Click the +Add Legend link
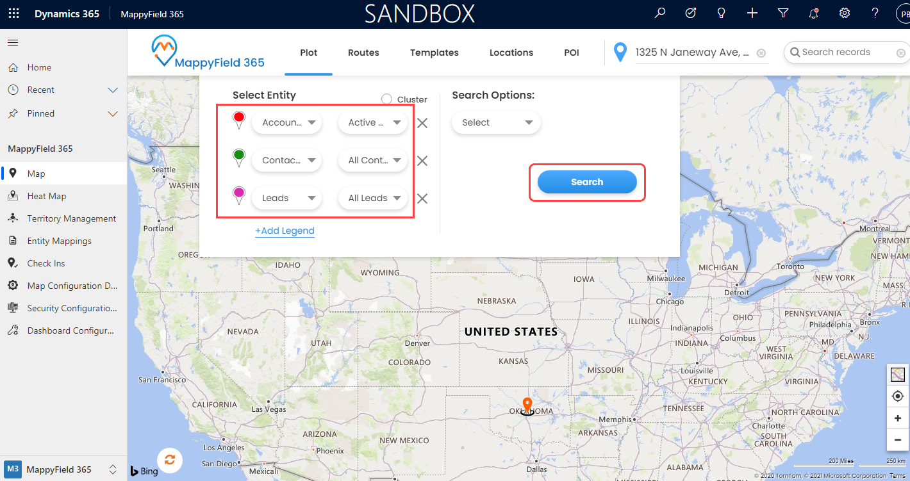 pos(285,231)
